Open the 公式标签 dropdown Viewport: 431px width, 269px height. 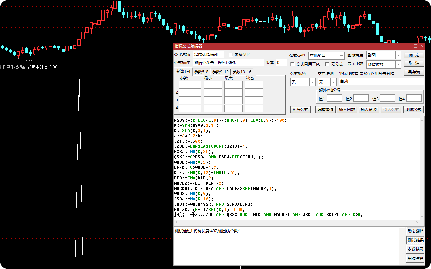pyautogui.click(x=312, y=82)
